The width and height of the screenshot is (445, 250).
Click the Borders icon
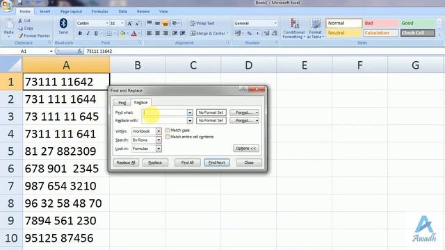click(109, 33)
